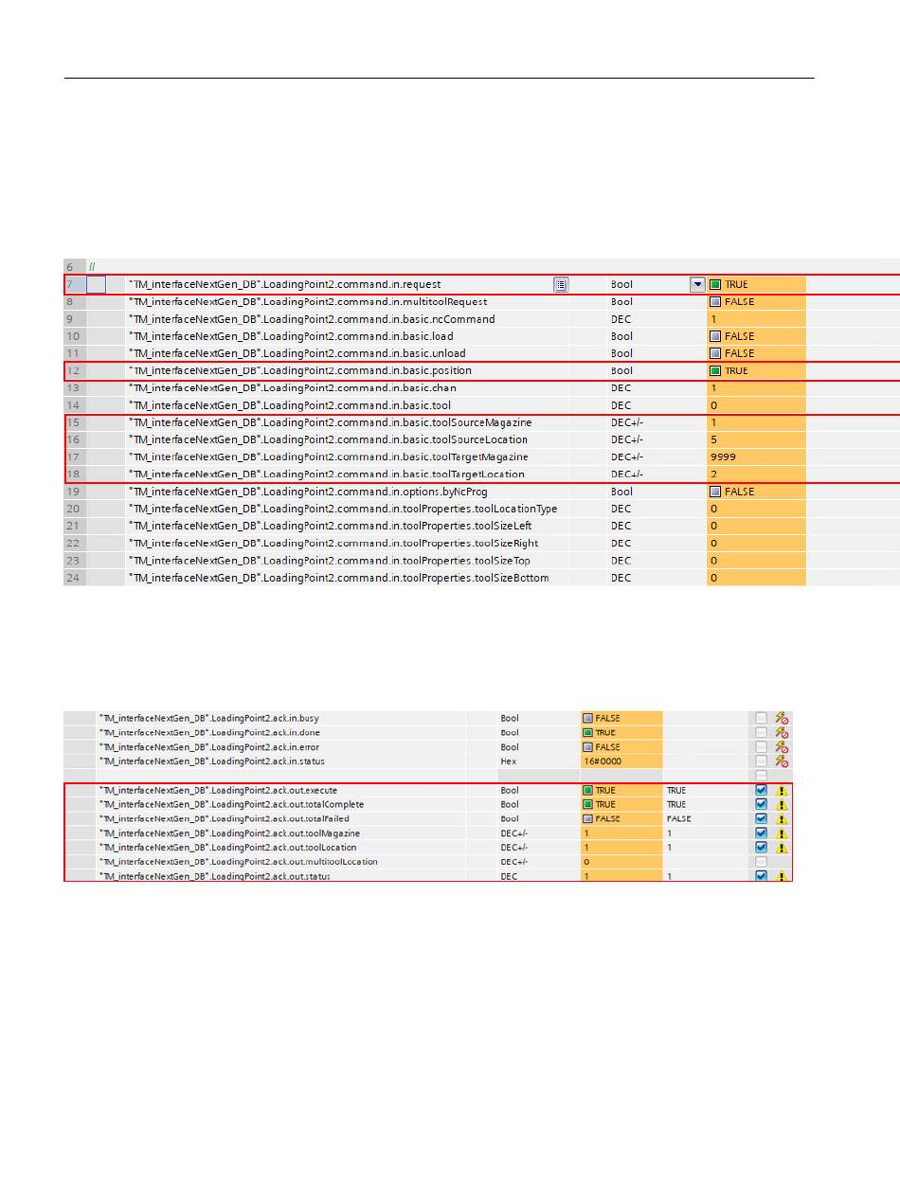900x1200 pixels.
Task: Open display format dropdown for command.in.request
Action: pos(697,284)
